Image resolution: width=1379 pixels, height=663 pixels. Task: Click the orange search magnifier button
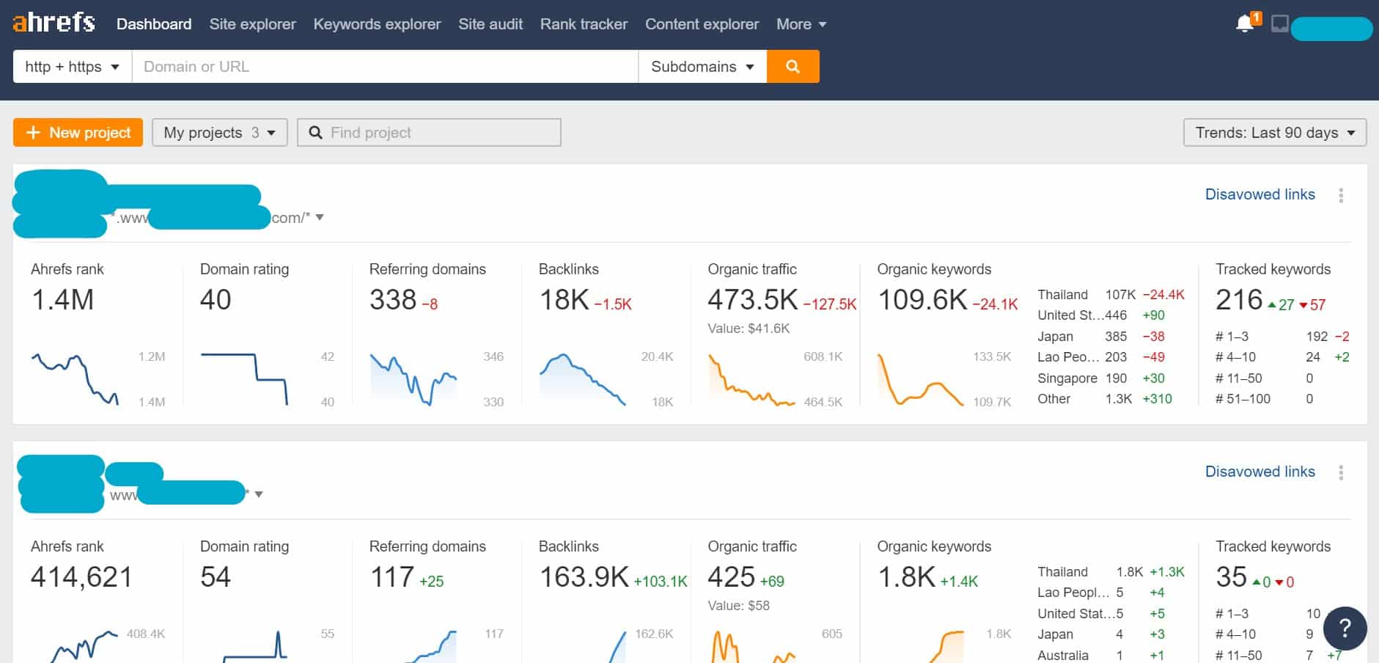[793, 66]
